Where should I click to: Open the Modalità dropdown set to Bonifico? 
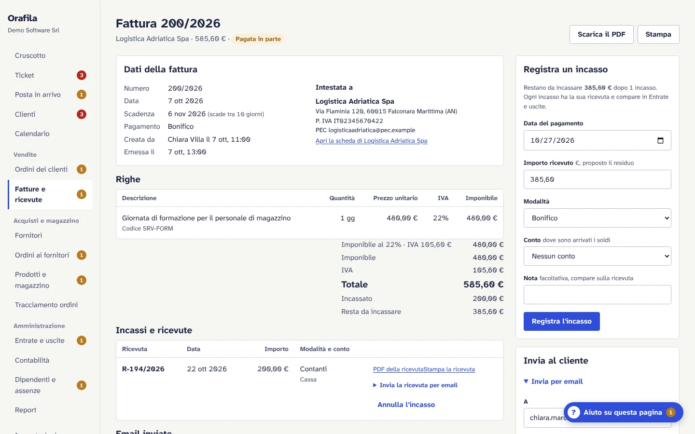pos(598,218)
